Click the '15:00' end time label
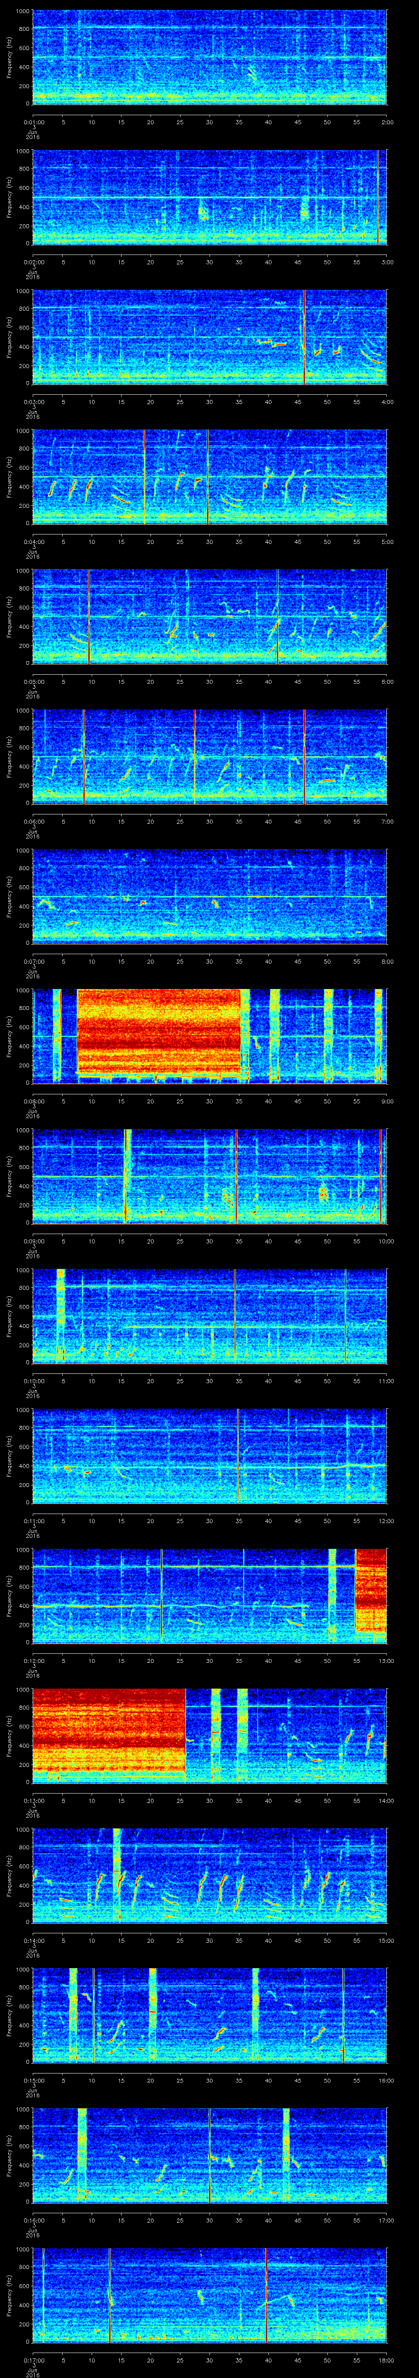Screen dimensions: 419x2378 click(387, 1940)
